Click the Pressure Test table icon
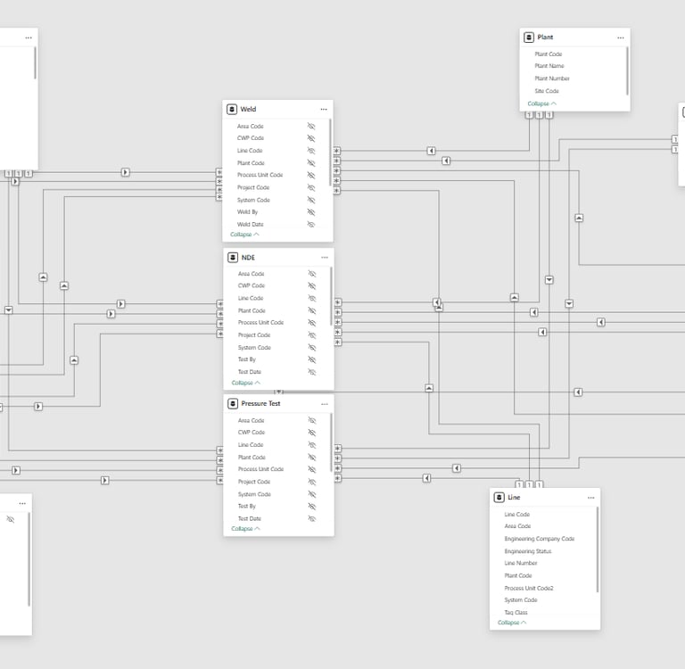Image resolution: width=685 pixels, height=669 pixels. [x=233, y=403]
